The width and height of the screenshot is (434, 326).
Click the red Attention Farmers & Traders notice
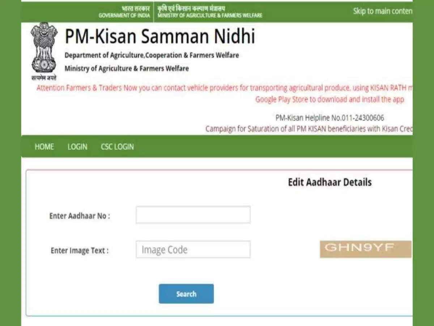[x=224, y=88]
